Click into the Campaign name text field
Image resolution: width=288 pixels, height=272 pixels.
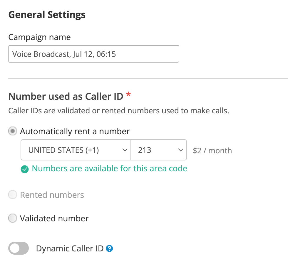coord(94,54)
